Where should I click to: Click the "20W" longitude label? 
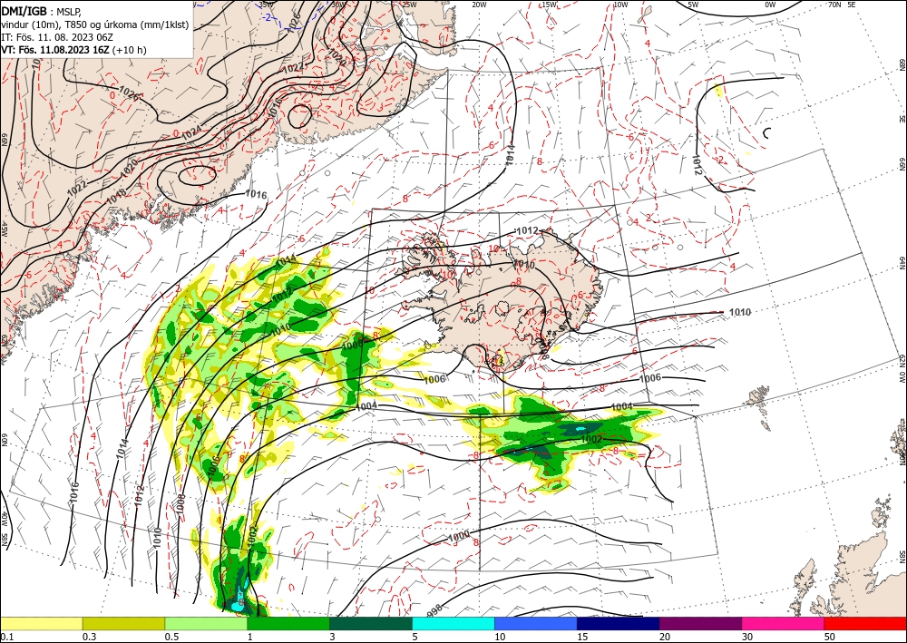(479, 4)
